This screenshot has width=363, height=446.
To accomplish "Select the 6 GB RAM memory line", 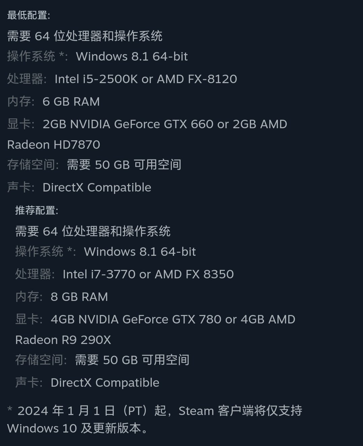I will click(71, 102).
